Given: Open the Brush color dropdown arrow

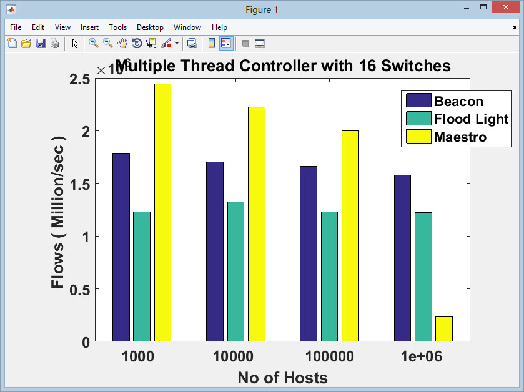Looking at the screenshot, I should click(177, 44).
